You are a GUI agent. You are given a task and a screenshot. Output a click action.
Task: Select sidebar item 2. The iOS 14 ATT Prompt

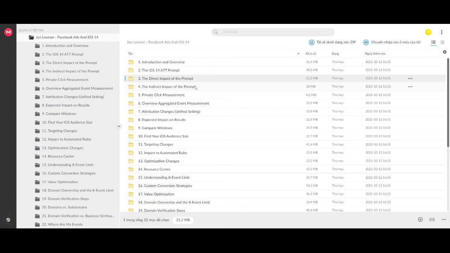point(63,54)
